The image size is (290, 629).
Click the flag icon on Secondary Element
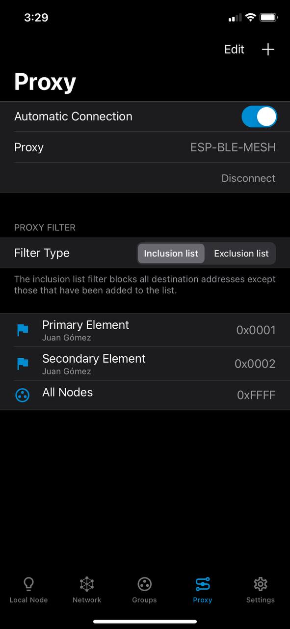coord(23,364)
